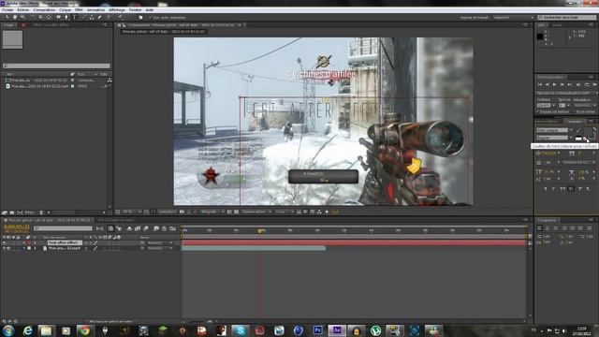Create a new folder in the project panel

point(12,212)
